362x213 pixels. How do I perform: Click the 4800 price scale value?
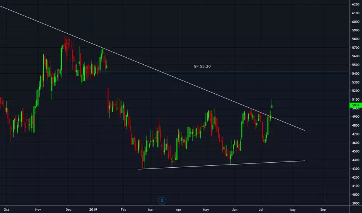356,125
